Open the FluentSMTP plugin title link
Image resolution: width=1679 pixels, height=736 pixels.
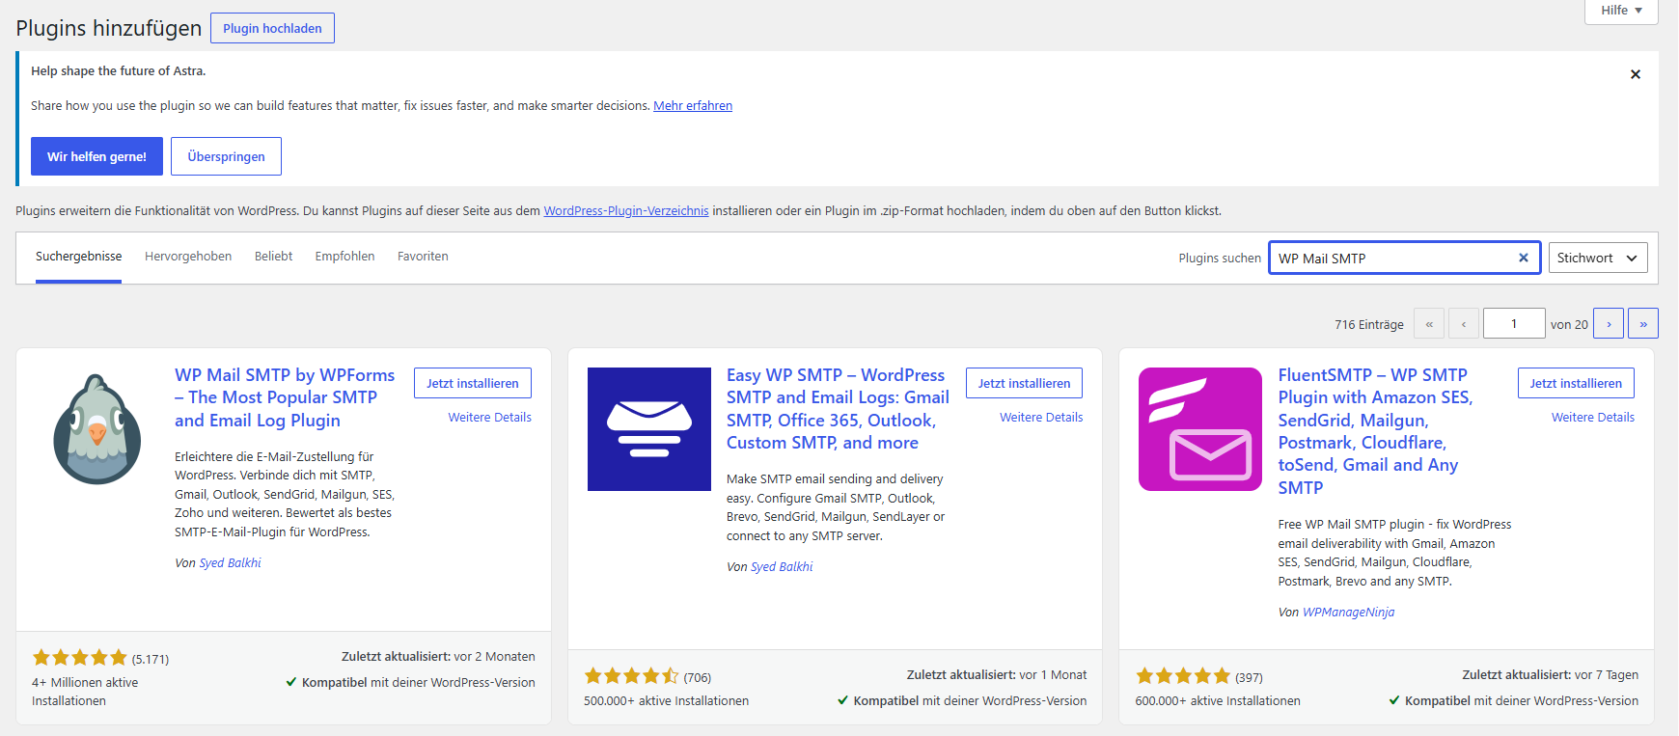tap(1375, 431)
